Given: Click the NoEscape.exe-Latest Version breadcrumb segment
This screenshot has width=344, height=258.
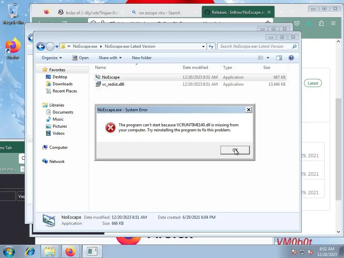Looking at the screenshot, I should (130, 46).
